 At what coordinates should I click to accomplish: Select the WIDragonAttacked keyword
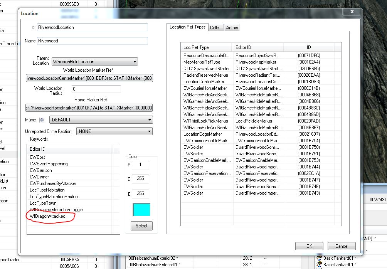(x=48, y=216)
